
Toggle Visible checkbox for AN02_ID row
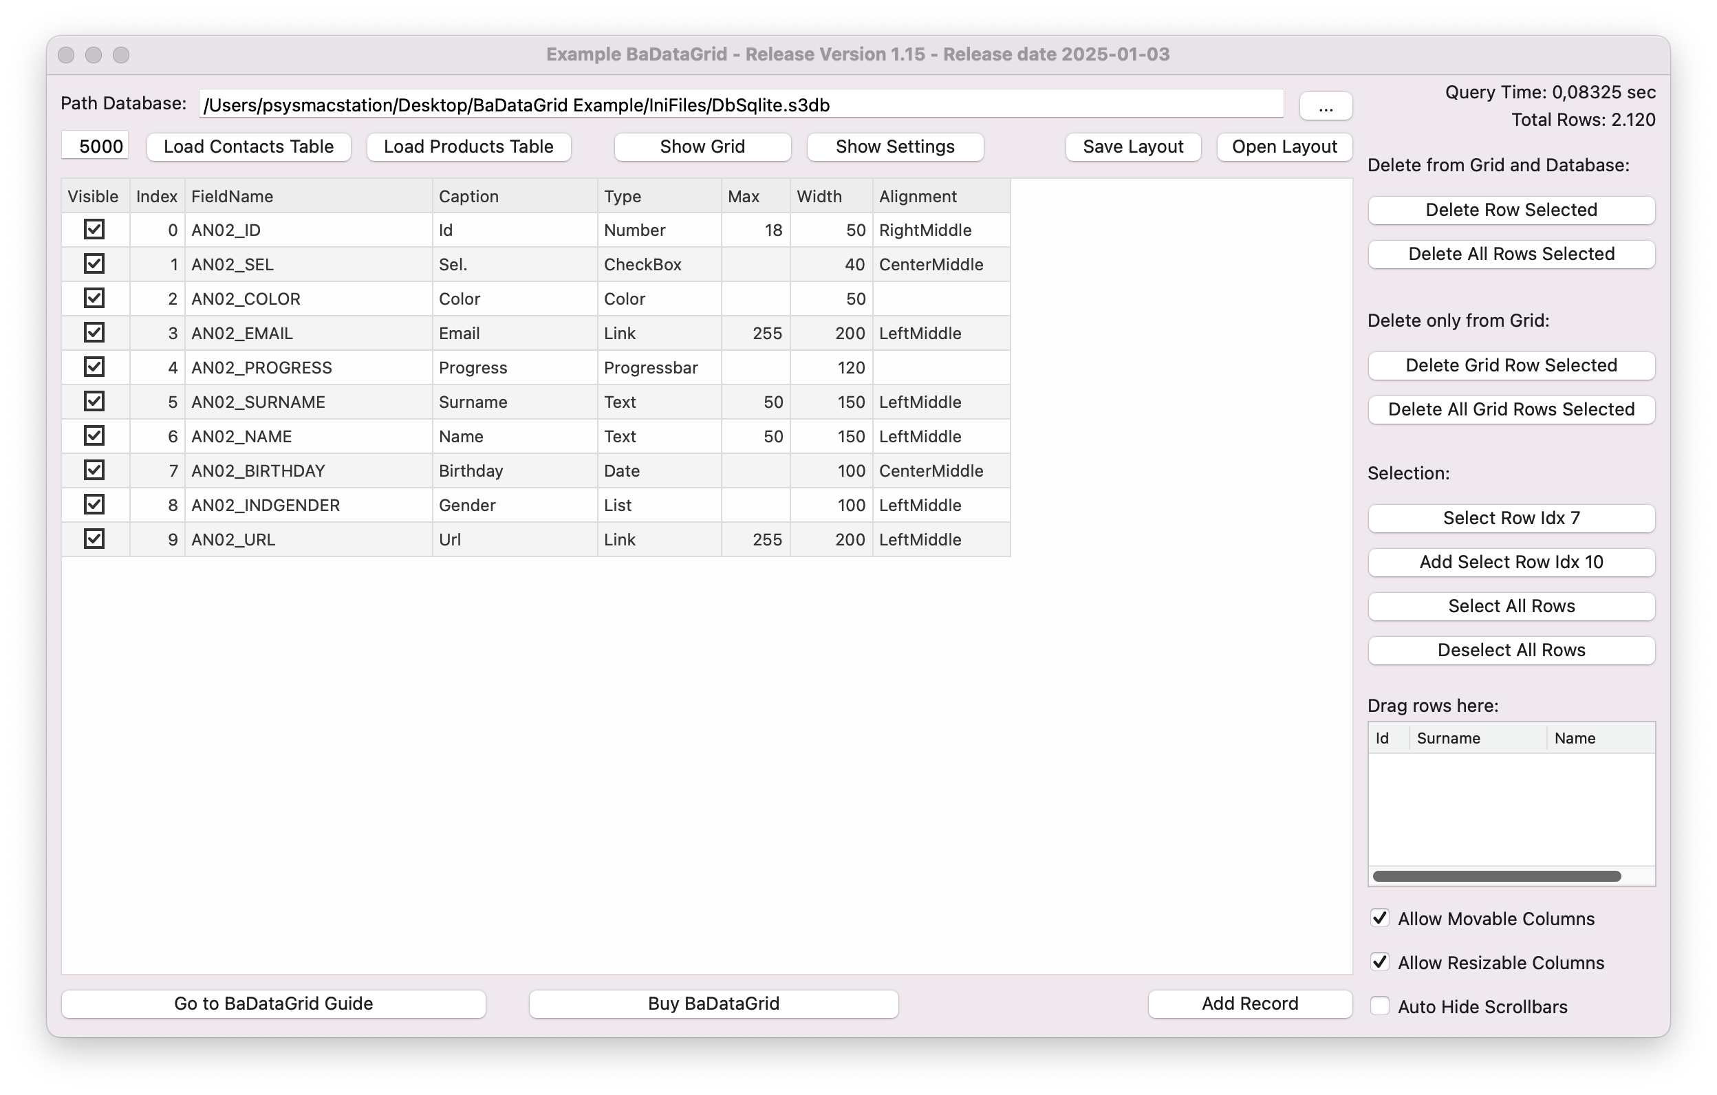[x=94, y=230]
